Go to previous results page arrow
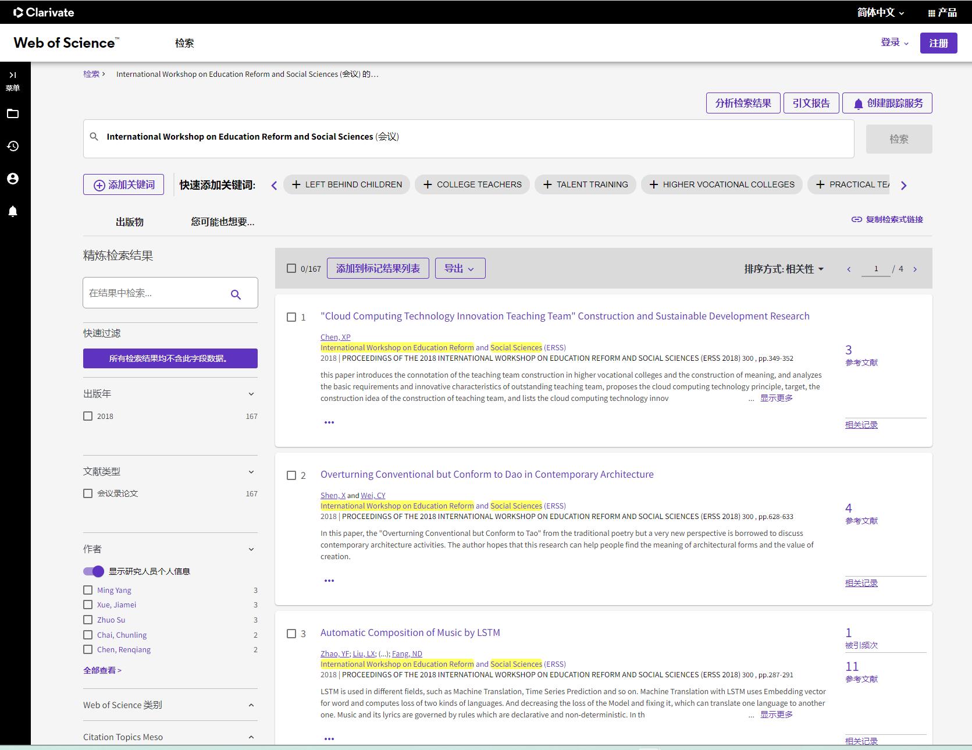 [x=849, y=269]
